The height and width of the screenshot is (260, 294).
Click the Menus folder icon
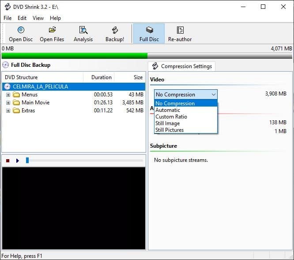(x=16, y=95)
